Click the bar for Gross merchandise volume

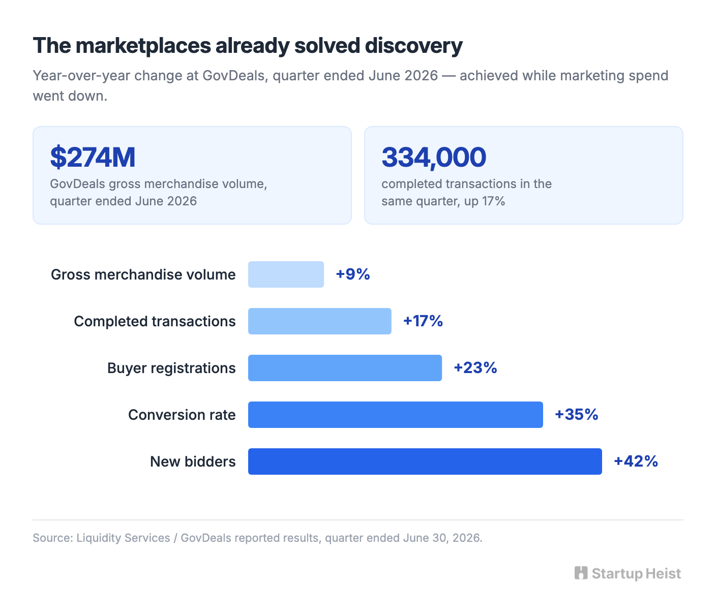click(x=286, y=274)
